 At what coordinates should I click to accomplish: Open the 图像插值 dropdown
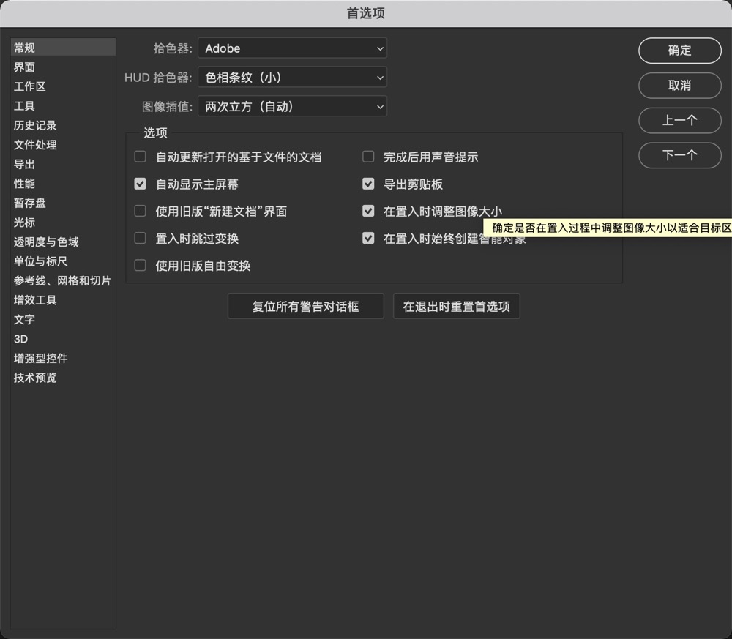[292, 105]
